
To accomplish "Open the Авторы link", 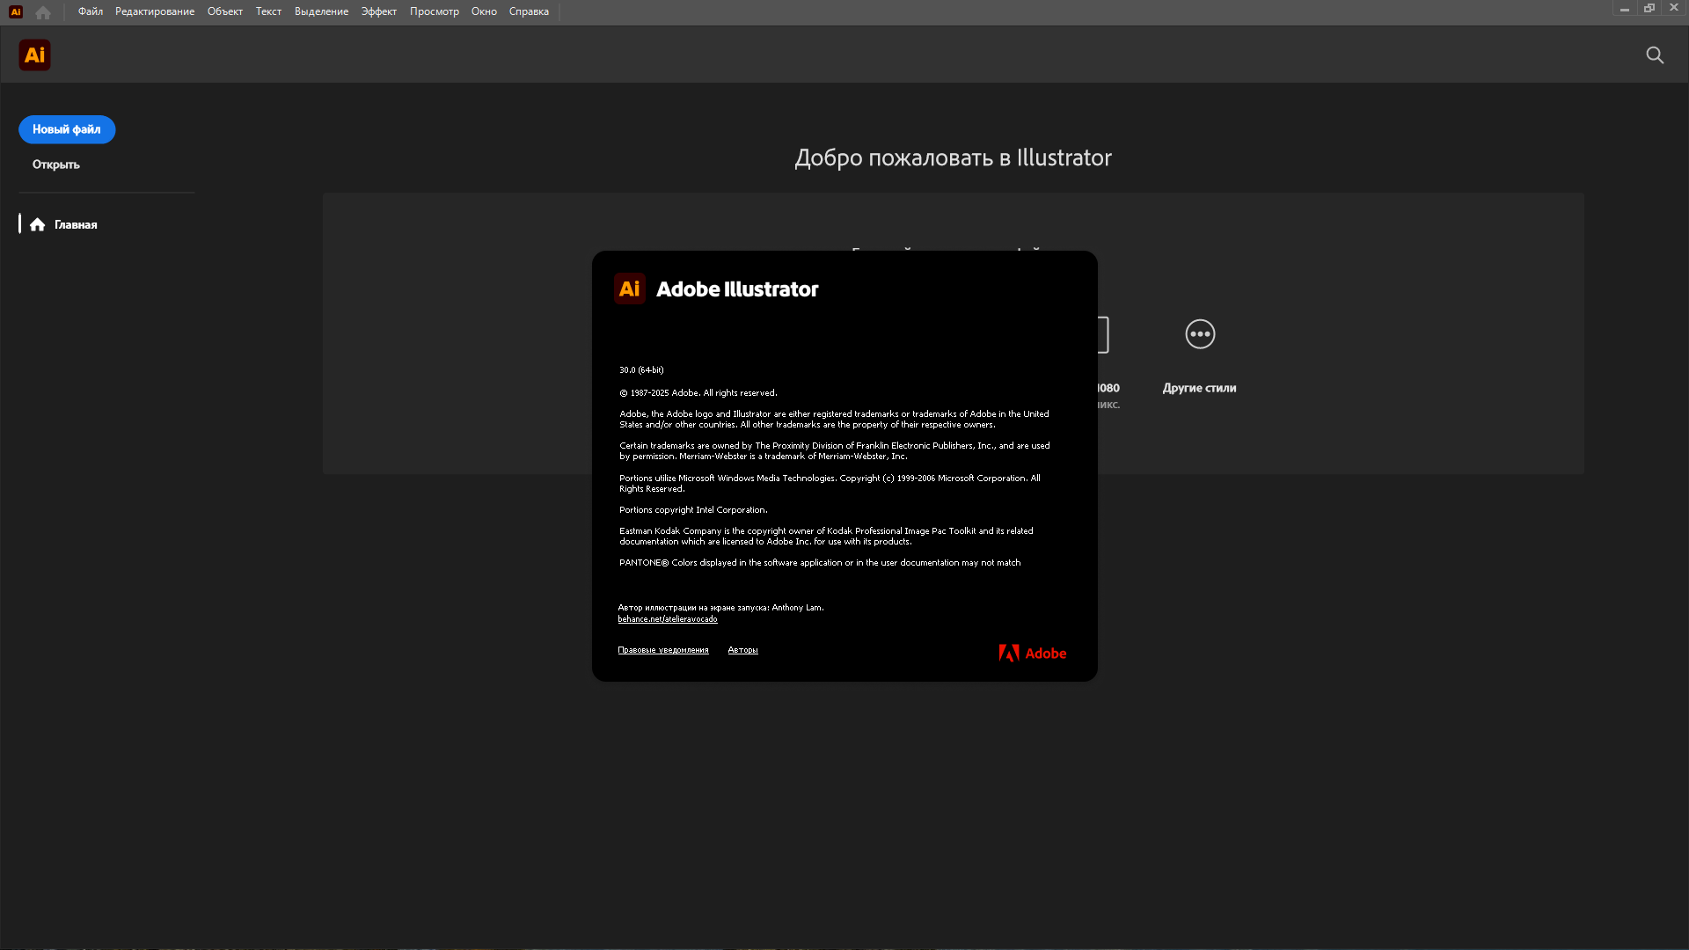I will point(742,650).
